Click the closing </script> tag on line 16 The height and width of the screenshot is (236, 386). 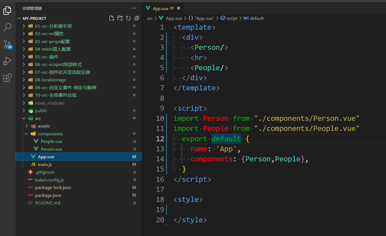(192, 179)
